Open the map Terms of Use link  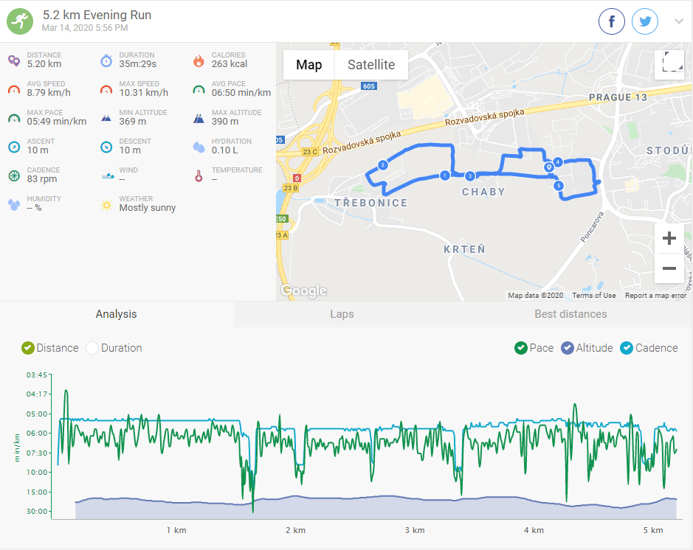pyautogui.click(x=594, y=296)
